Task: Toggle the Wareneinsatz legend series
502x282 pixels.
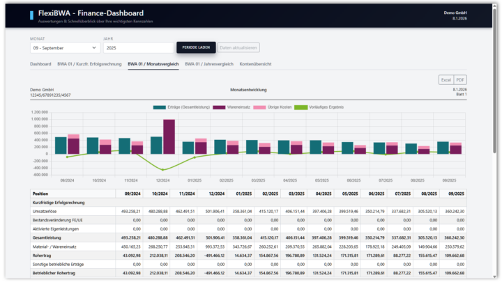Action: (x=218, y=107)
